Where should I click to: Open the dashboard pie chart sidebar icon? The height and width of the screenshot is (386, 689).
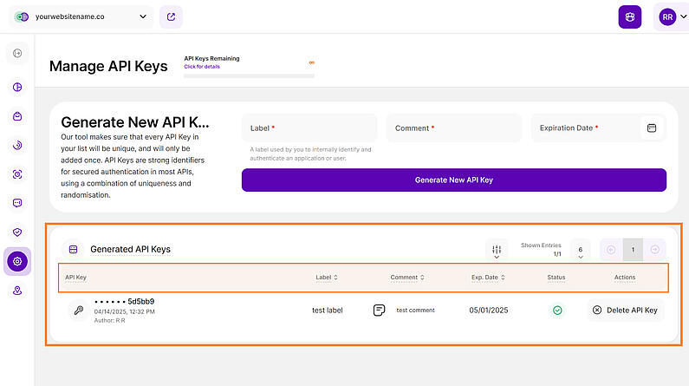[17, 87]
